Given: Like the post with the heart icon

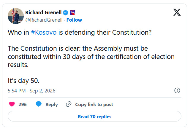Looking at the screenshot, I should [12, 104].
